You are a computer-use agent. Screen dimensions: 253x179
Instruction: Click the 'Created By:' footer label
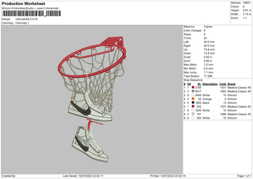click(9, 176)
